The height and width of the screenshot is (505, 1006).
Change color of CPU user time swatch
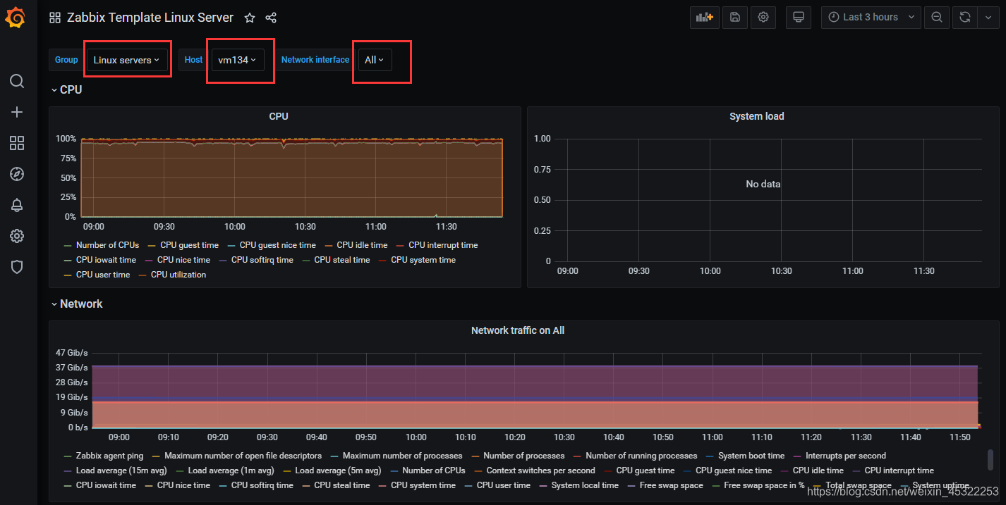coord(68,275)
